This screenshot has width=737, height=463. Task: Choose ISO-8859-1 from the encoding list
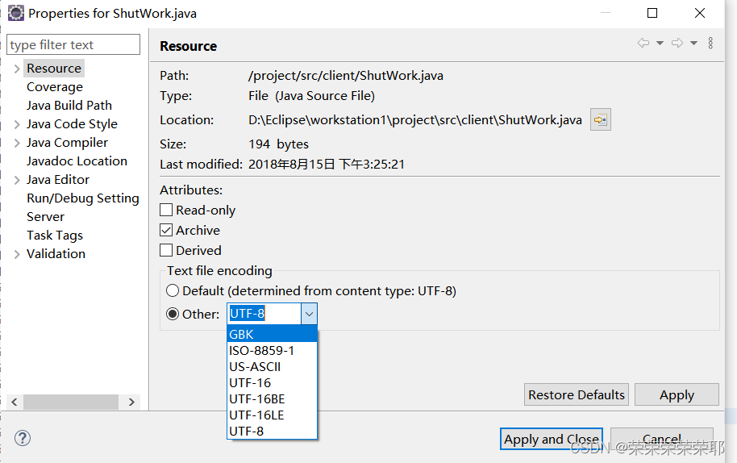(273, 351)
